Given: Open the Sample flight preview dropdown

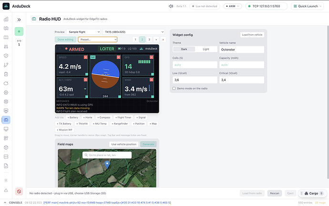Looking at the screenshot, I should click(84, 32).
